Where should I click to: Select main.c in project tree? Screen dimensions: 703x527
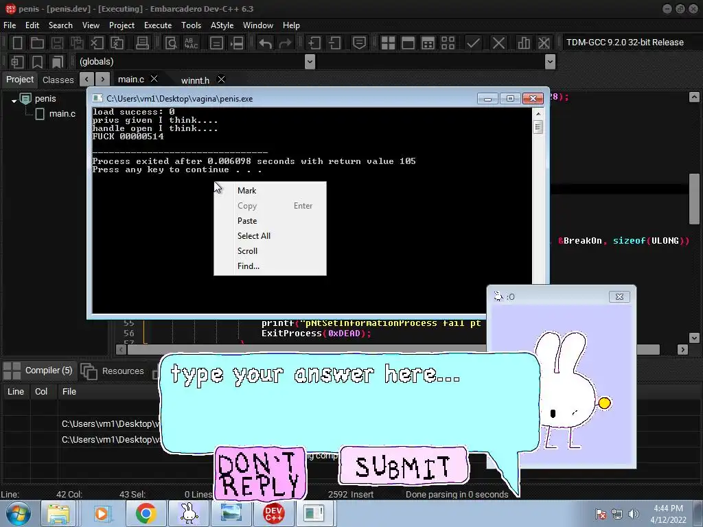click(62, 114)
